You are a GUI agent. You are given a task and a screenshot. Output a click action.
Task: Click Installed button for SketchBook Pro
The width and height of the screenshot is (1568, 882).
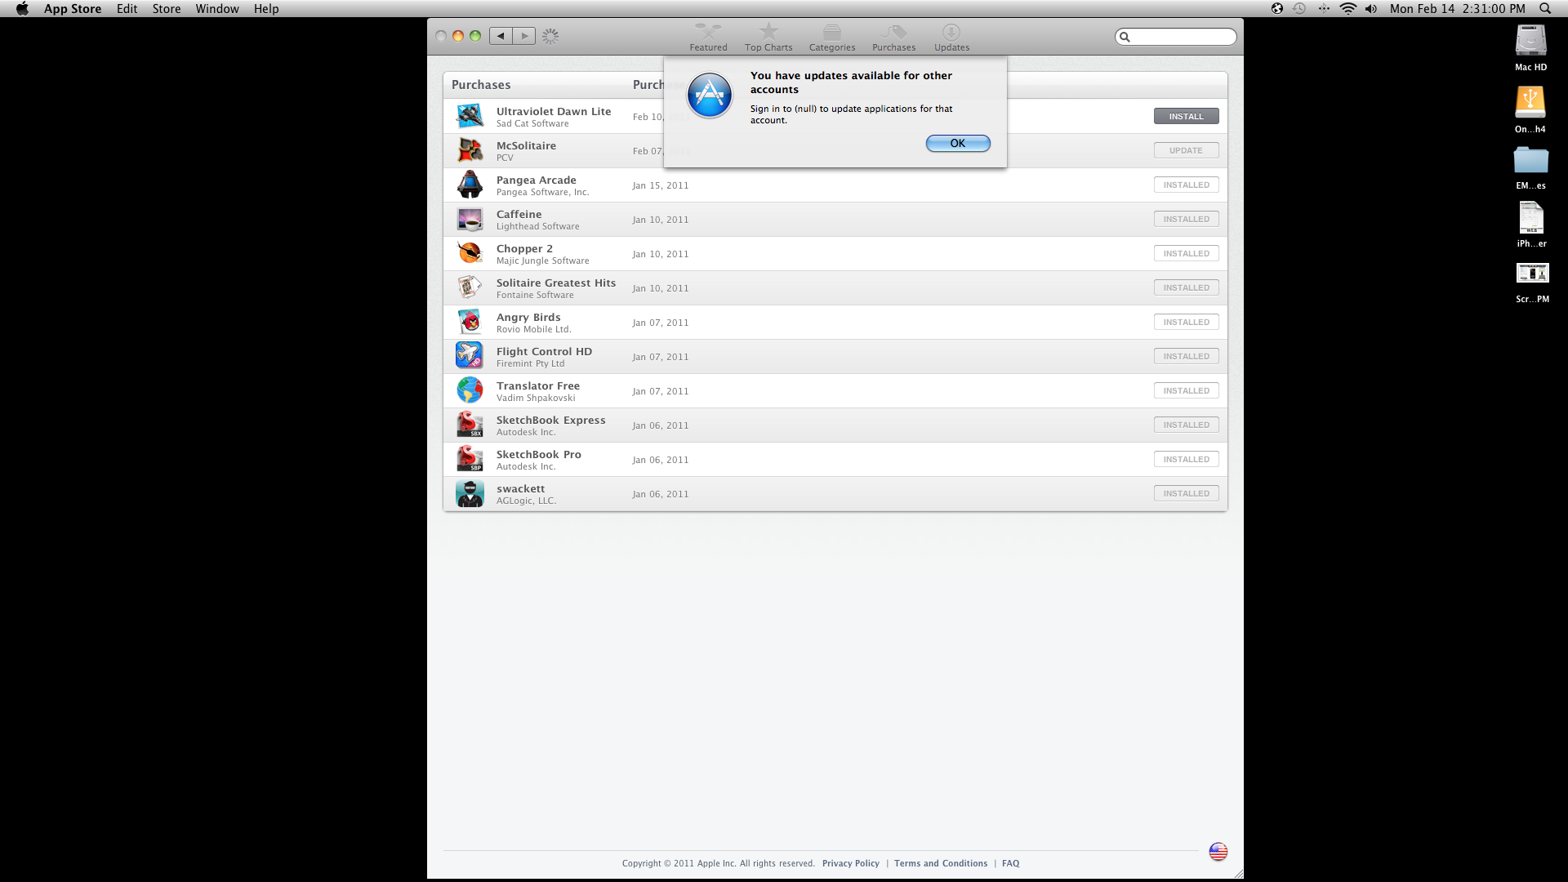click(1186, 459)
